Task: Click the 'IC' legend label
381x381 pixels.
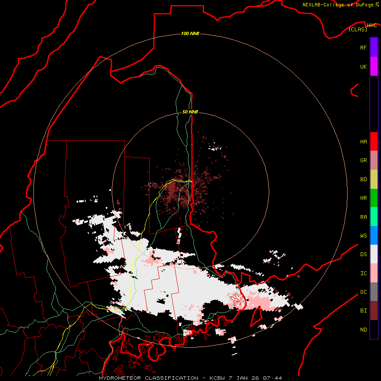Action: (363, 273)
